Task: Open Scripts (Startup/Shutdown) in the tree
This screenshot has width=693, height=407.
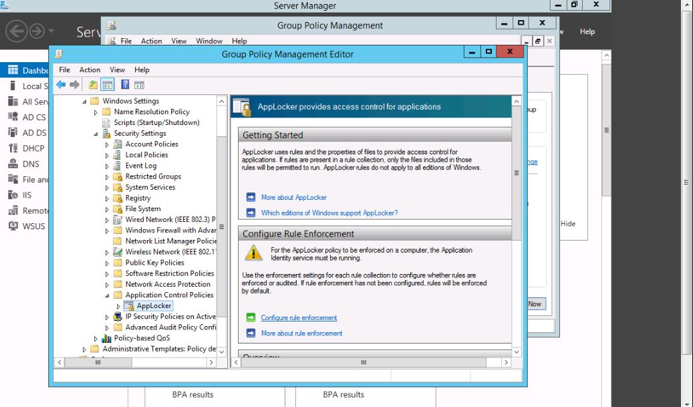Action: [156, 122]
